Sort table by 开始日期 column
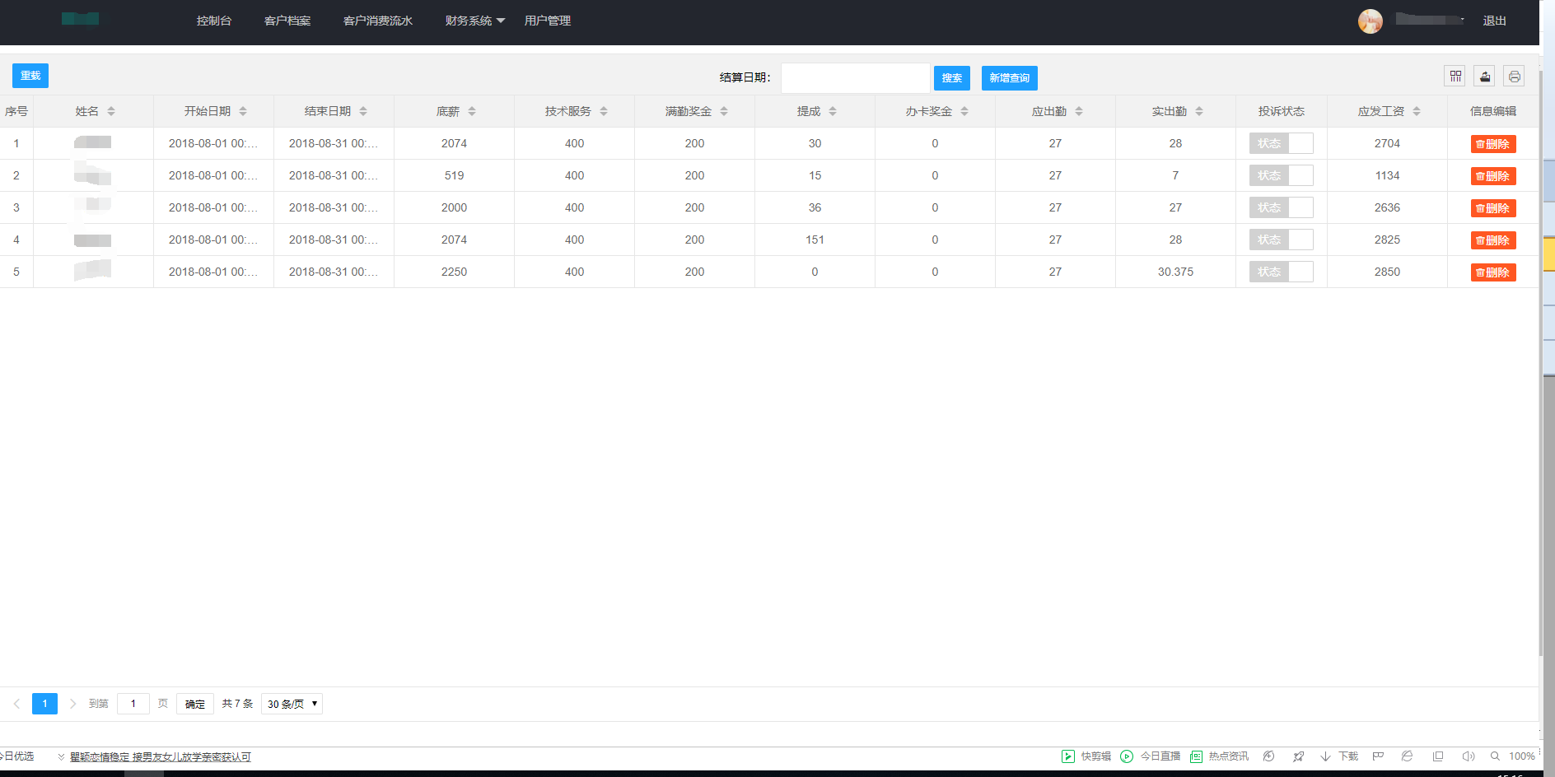This screenshot has height=777, width=1555. click(x=243, y=111)
